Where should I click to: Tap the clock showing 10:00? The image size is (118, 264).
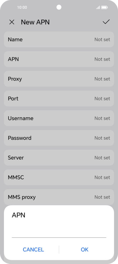(x=22, y=7)
